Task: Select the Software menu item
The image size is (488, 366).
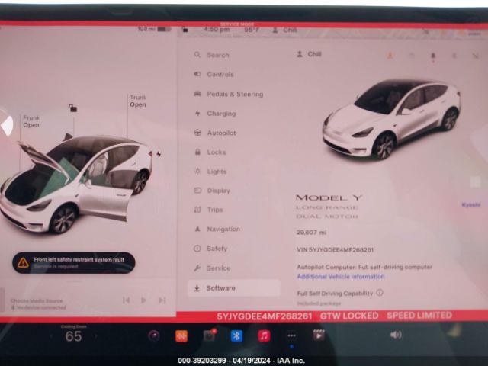Action: pos(234,288)
